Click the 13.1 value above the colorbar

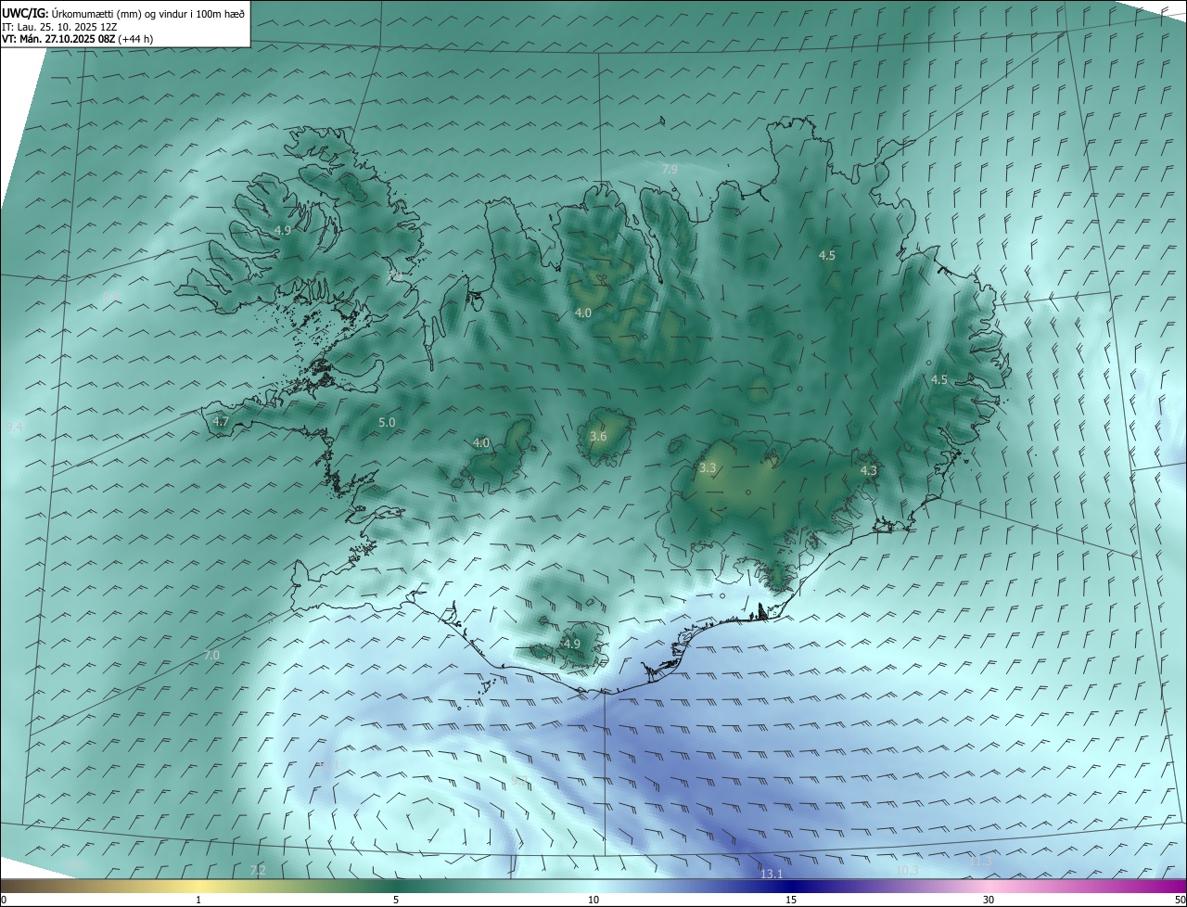tap(772, 874)
